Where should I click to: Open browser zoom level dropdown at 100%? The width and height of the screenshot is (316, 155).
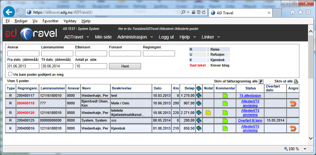tap(305, 149)
